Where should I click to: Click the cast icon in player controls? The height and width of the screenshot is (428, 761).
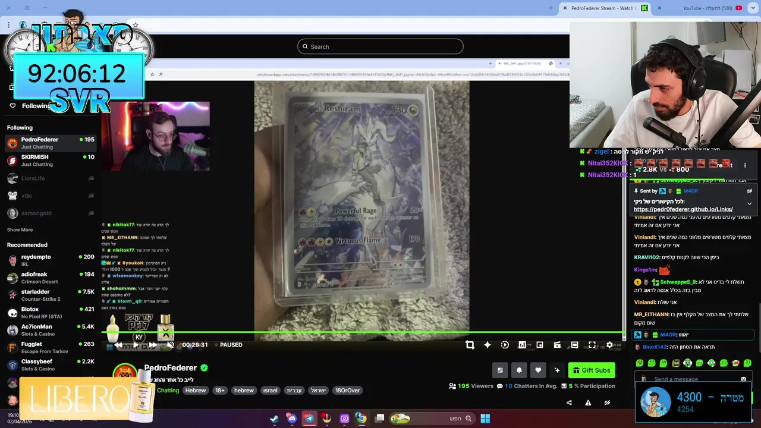coord(557,345)
